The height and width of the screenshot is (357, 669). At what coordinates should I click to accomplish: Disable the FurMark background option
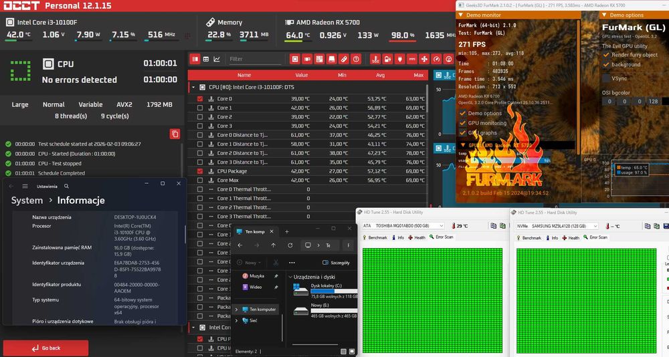(x=606, y=64)
